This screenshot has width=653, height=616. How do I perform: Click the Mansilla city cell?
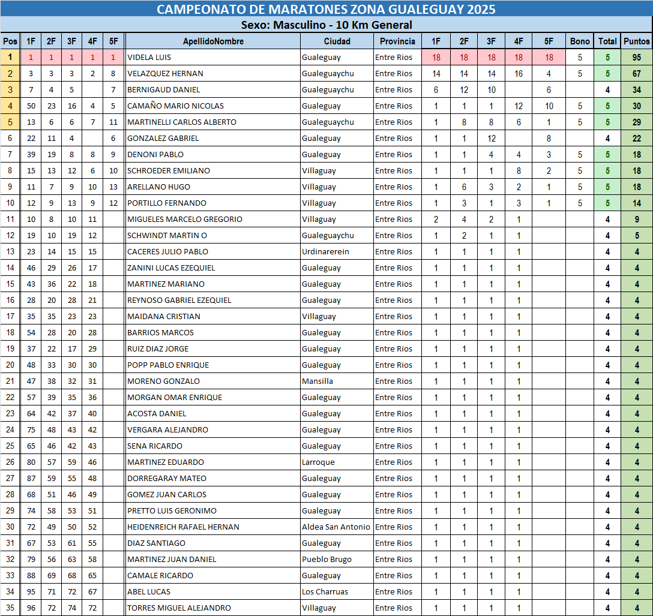pyautogui.click(x=337, y=381)
